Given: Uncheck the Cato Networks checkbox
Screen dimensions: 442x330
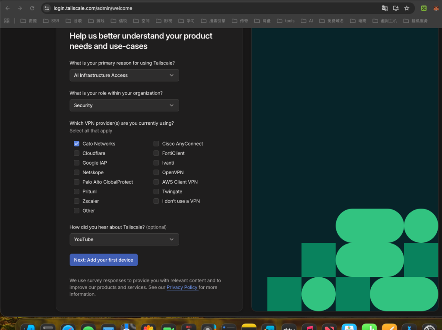Looking at the screenshot, I should tap(76, 144).
